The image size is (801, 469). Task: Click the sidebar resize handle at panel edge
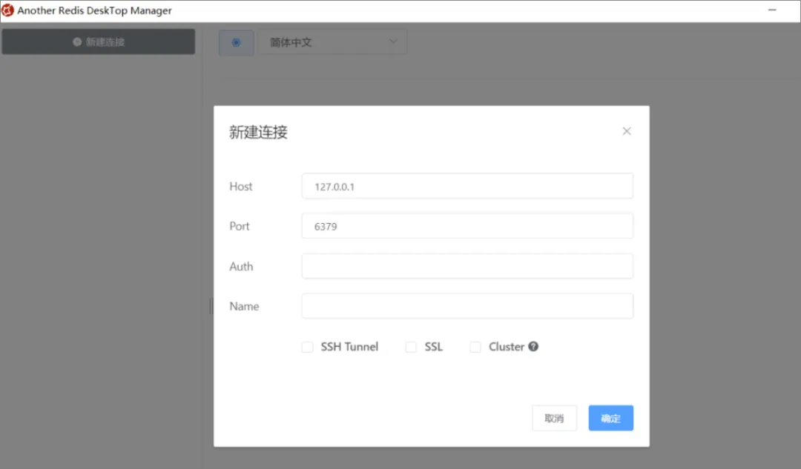(x=211, y=306)
